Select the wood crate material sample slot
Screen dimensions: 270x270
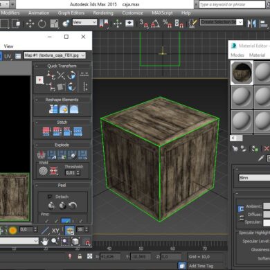point(242,73)
